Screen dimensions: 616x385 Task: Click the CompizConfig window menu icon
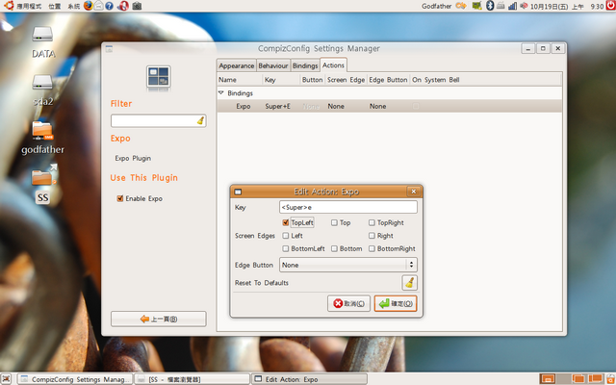pyautogui.click(x=109, y=49)
